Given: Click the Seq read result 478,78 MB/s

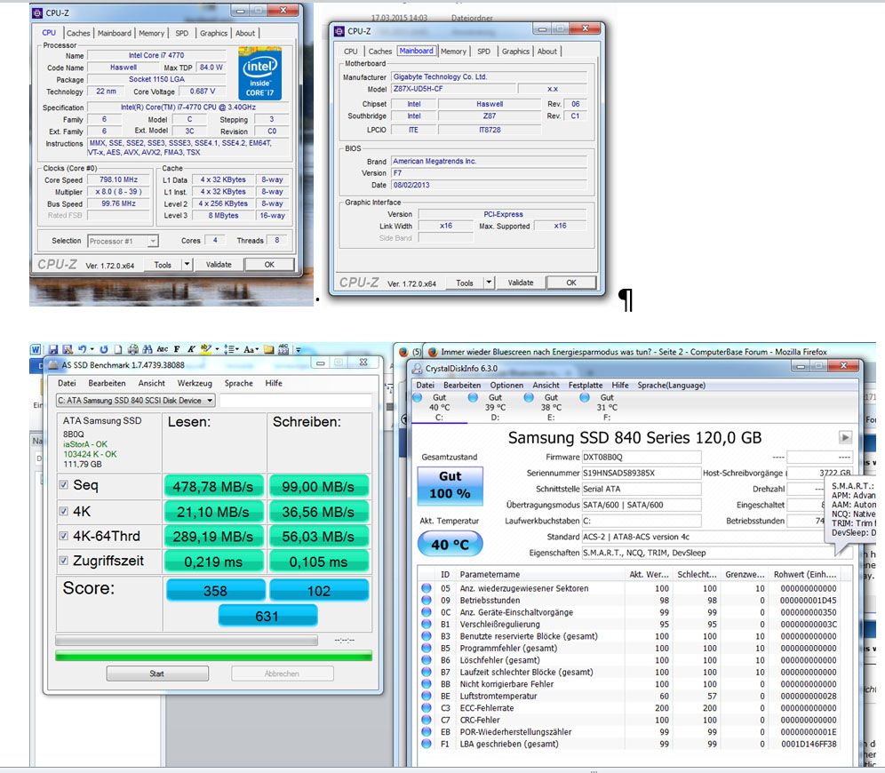Looking at the screenshot, I should (213, 486).
